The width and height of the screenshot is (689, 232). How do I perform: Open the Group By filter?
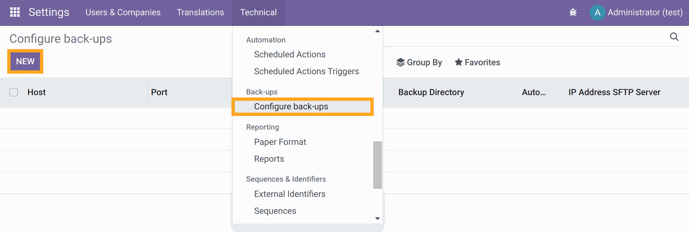(x=419, y=62)
